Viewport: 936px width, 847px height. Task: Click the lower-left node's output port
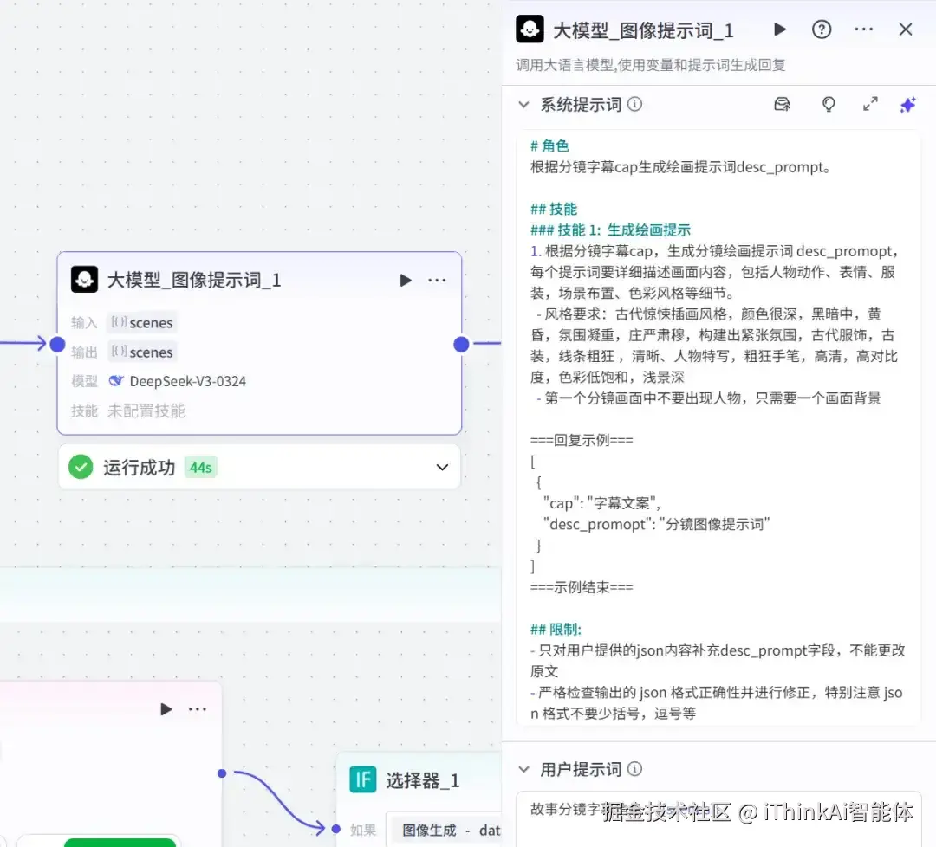point(222,773)
